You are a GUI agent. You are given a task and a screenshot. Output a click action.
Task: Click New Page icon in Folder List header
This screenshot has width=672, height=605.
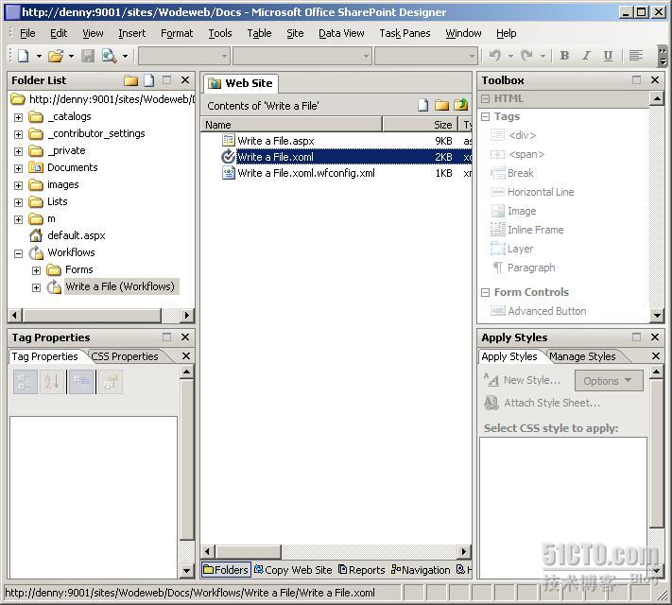click(148, 80)
